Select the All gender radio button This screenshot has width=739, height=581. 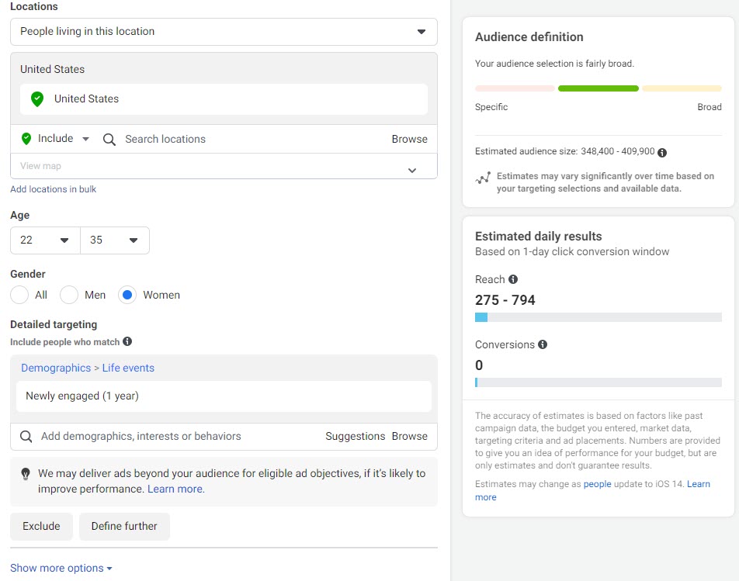tap(19, 296)
